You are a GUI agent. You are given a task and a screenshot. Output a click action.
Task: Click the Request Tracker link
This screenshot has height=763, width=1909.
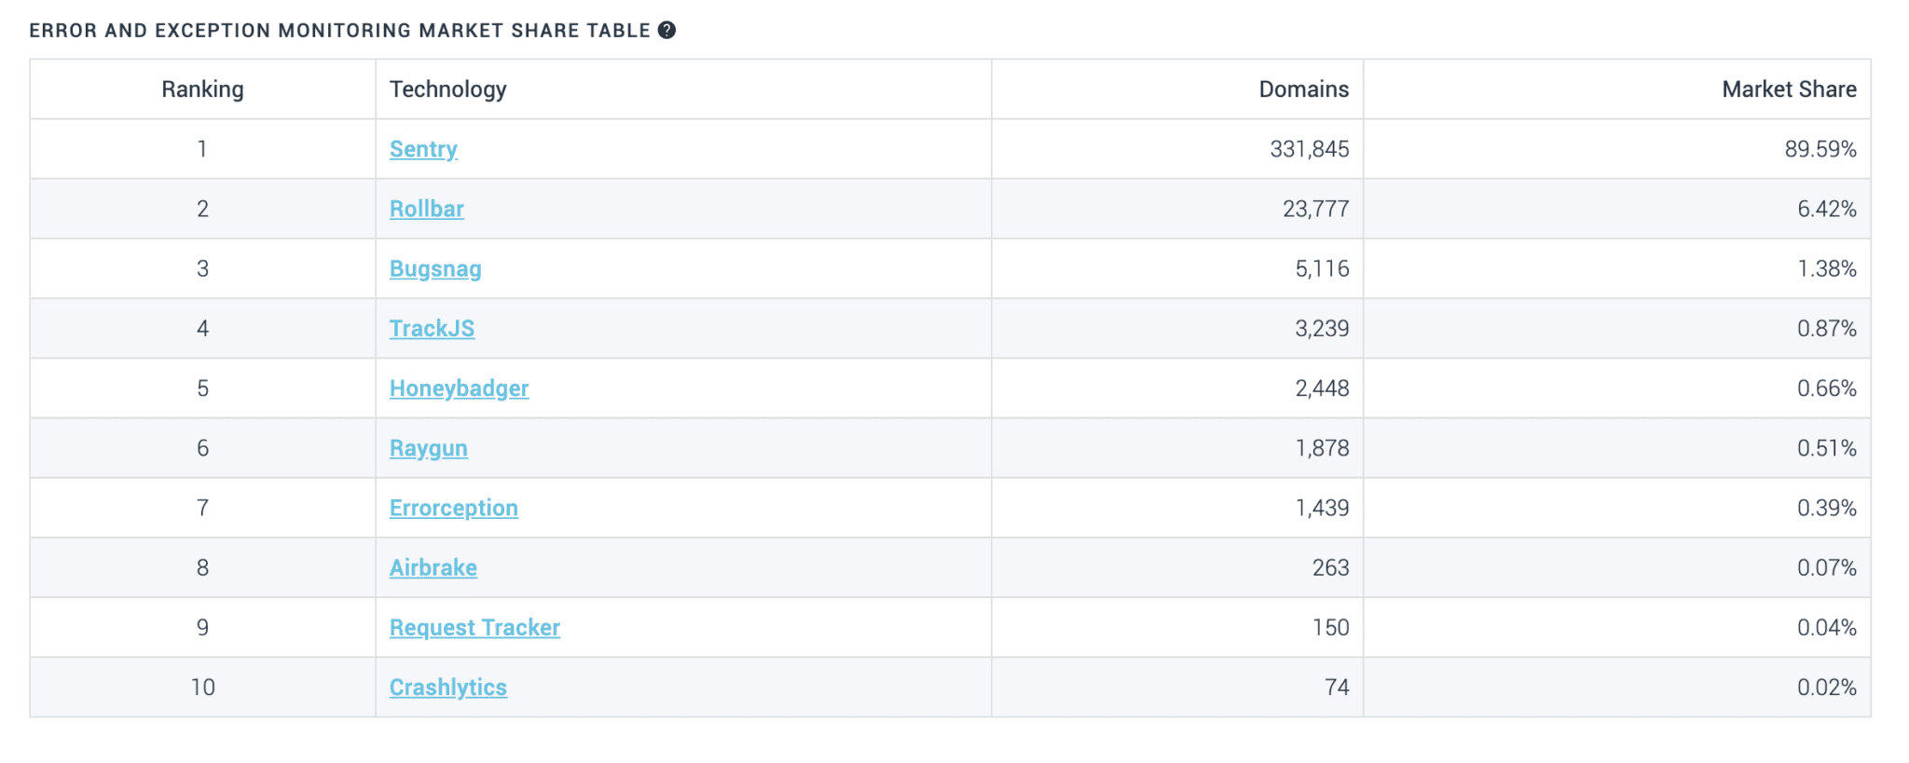474,628
